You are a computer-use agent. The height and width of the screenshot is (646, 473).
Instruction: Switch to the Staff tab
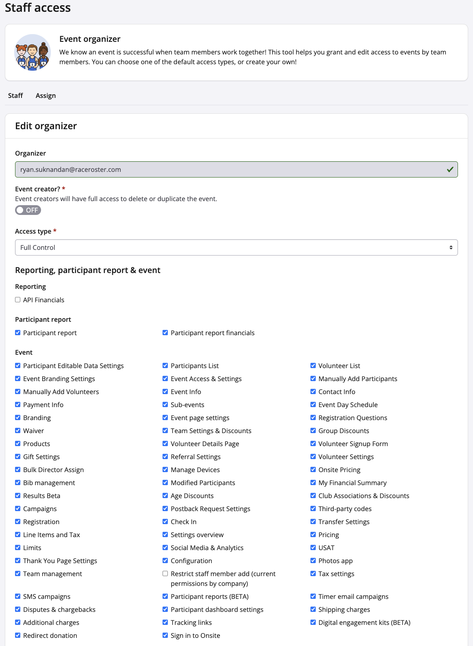point(15,95)
